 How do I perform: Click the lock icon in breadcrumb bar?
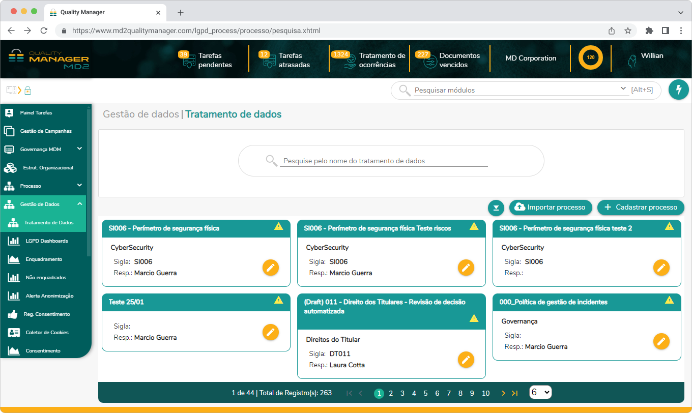[27, 91]
